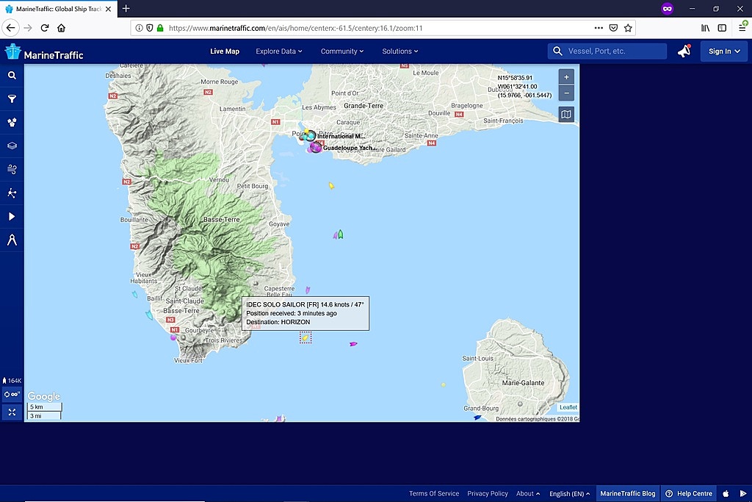The width and height of the screenshot is (752, 502).
Task: Open the stacked map layers panel
Action: click(x=12, y=146)
